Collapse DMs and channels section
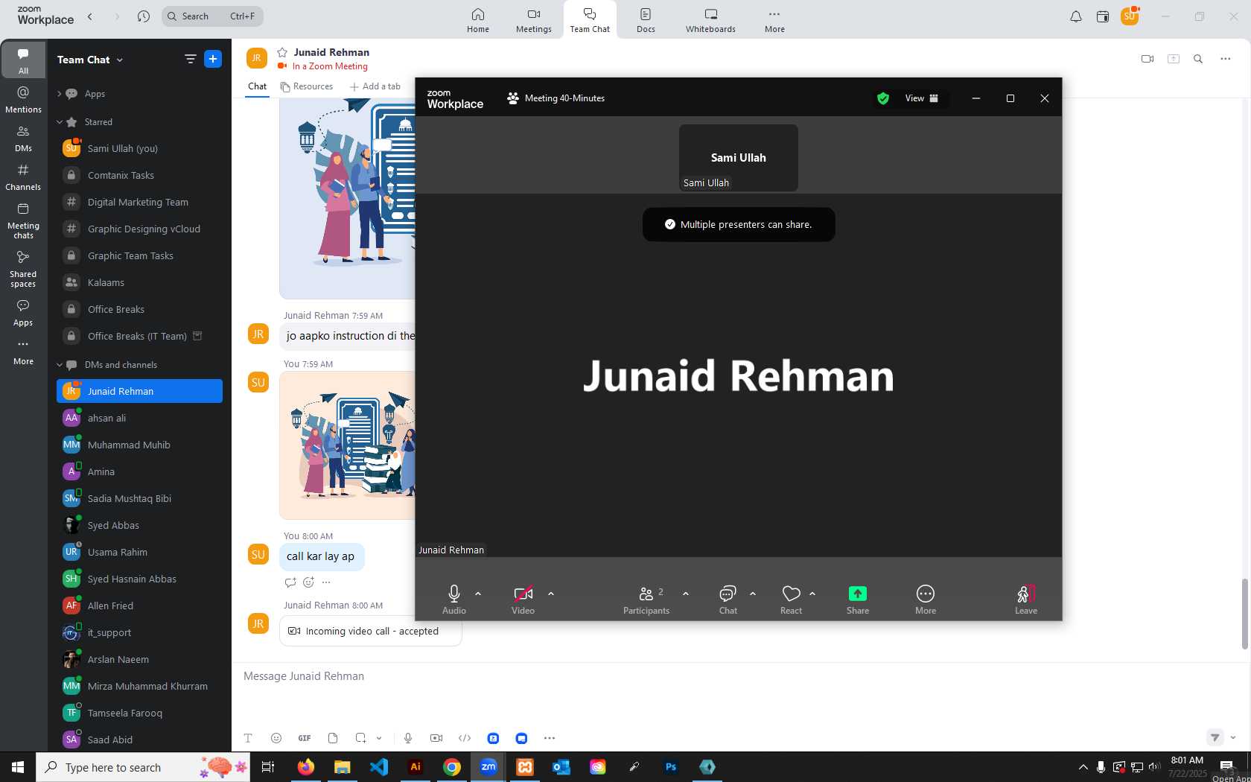The image size is (1251, 782). point(59,365)
